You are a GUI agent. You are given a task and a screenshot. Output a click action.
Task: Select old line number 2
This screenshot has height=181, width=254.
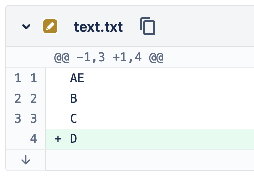18,99
